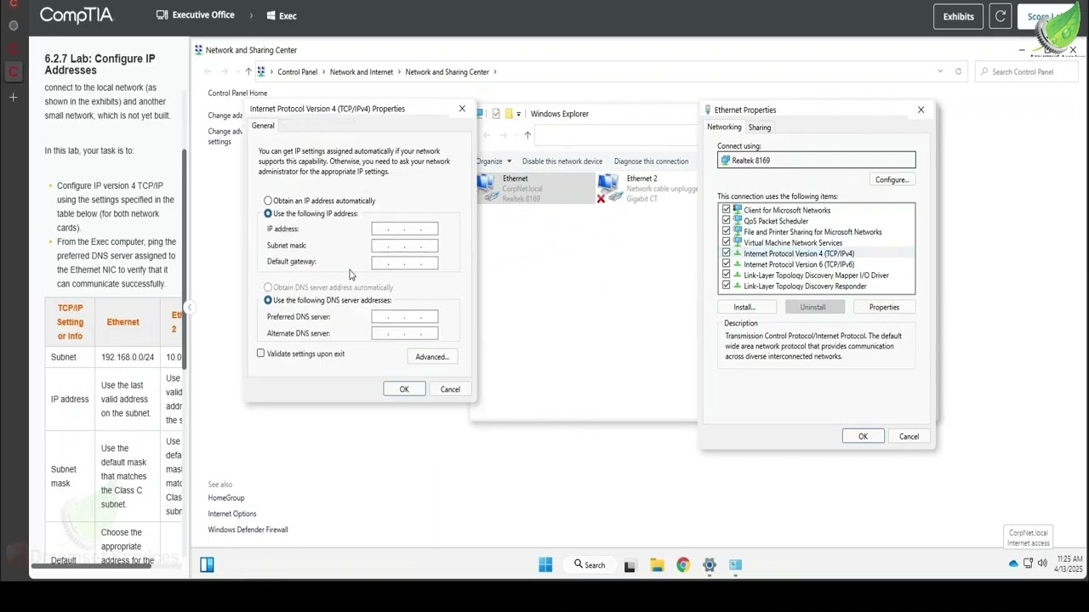Click the search magnifier in Control Panel search
Image resolution: width=1089 pixels, height=612 pixels.
click(x=984, y=71)
